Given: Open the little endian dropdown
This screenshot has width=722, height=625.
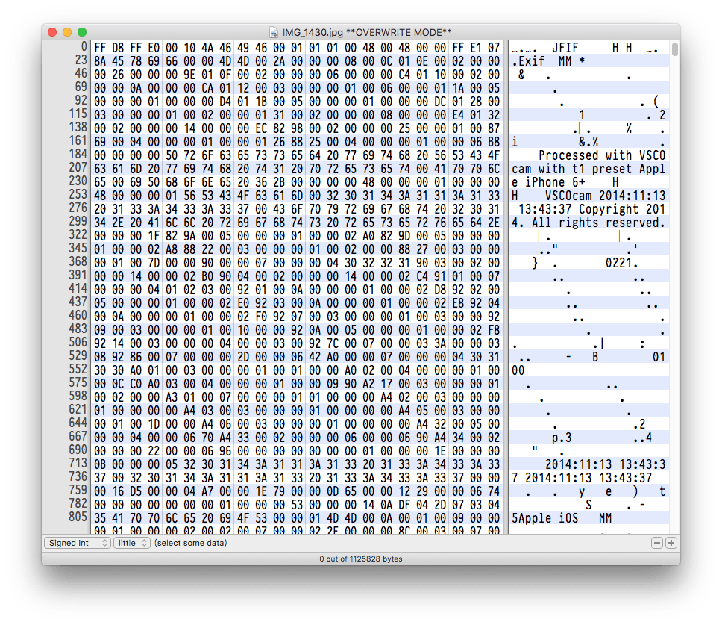Looking at the screenshot, I should coord(132,543).
